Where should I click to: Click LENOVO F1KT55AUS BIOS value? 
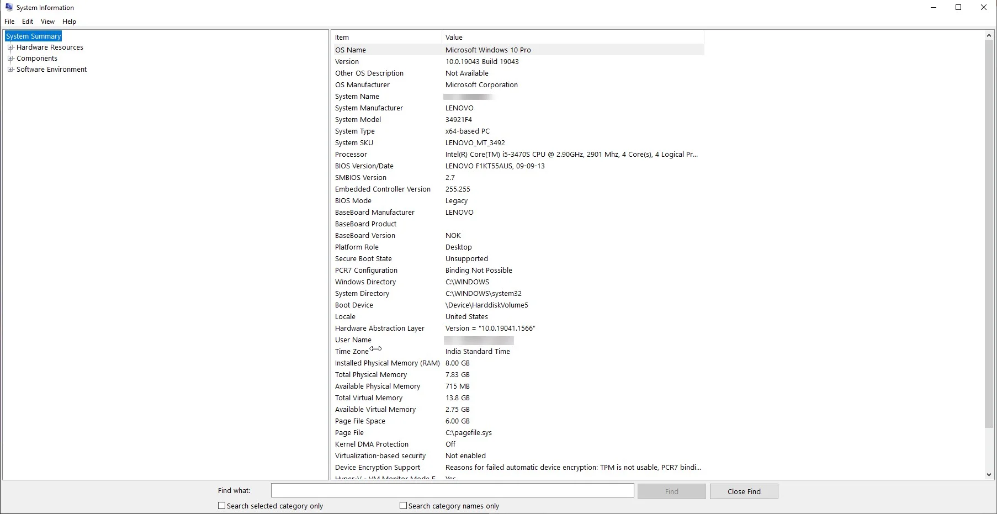(x=495, y=166)
